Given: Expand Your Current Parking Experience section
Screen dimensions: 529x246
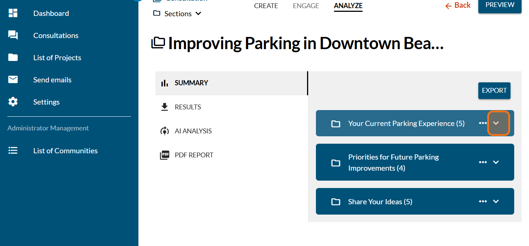Looking at the screenshot, I should [x=496, y=123].
